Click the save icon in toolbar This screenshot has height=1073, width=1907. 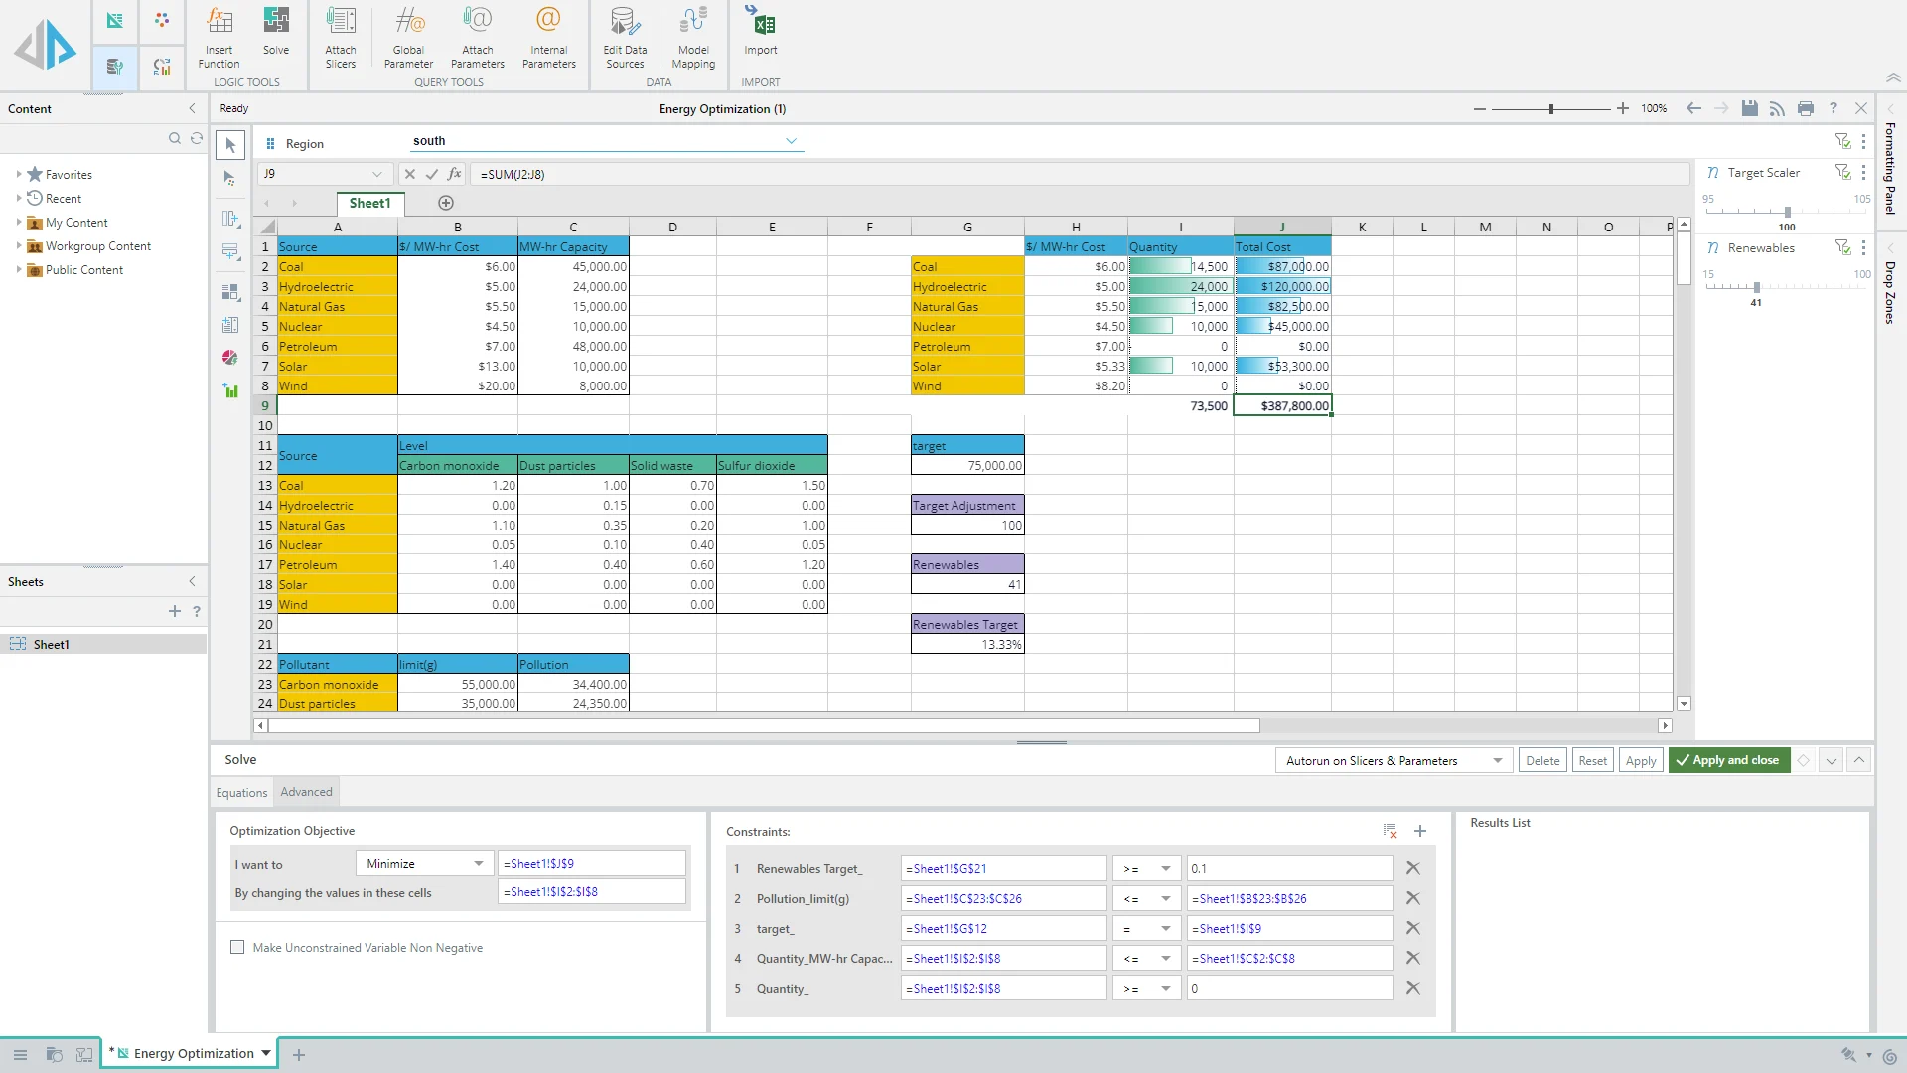click(x=1750, y=108)
